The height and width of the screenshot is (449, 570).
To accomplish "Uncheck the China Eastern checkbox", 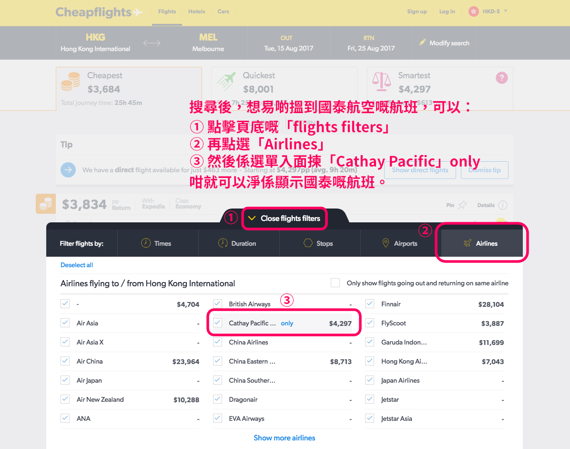I will [x=217, y=361].
